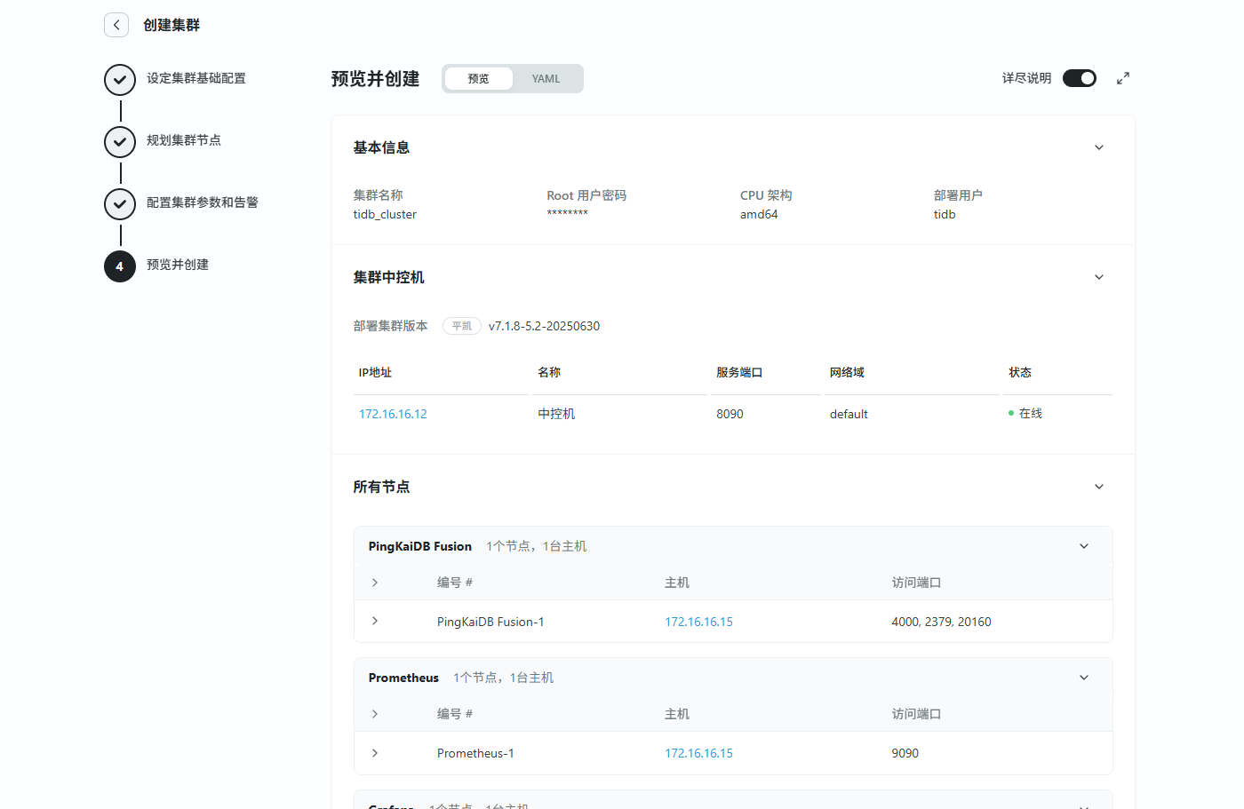The height and width of the screenshot is (809, 1244).
Task: Click the 规划集群节点 step checkmark icon
Action: pos(120,142)
